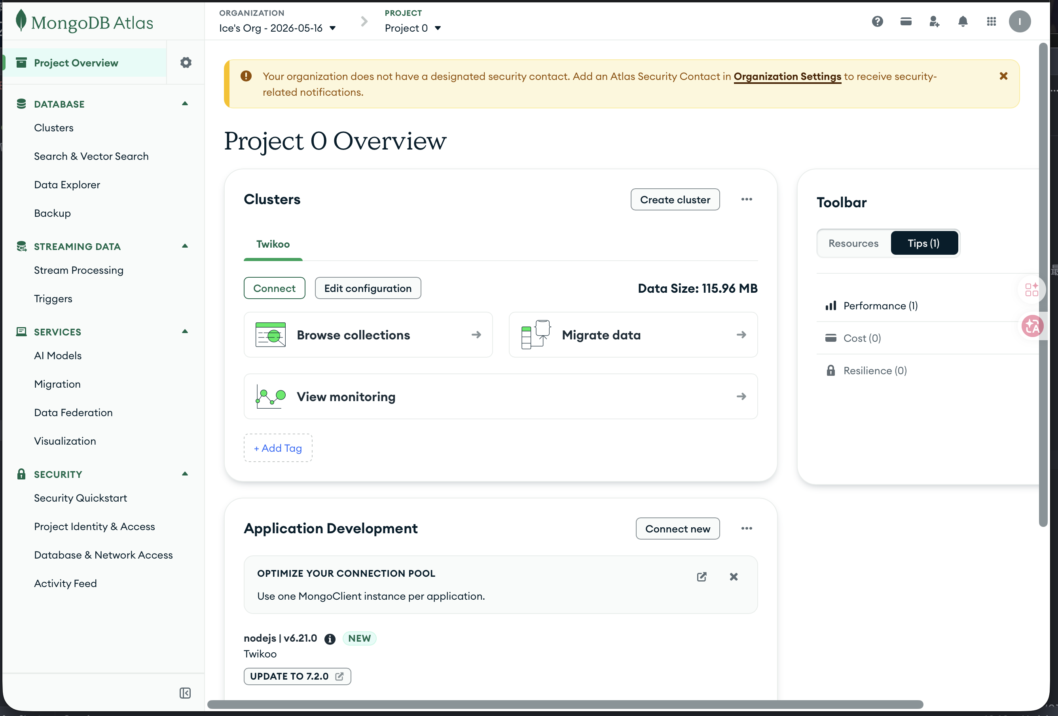Open the user avatar menu
This screenshot has width=1058, height=716.
tap(1020, 21)
